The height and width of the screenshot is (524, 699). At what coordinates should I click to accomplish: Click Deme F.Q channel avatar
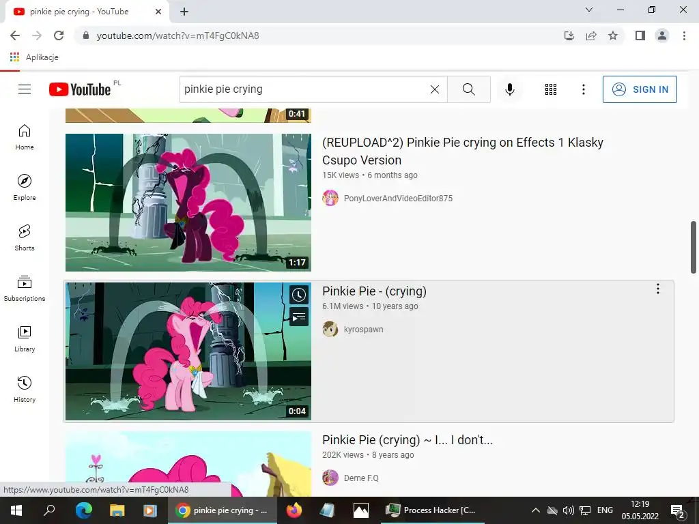click(x=330, y=478)
